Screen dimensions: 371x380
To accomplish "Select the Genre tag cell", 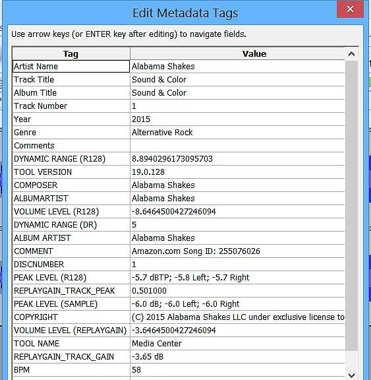I will pyautogui.click(x=71, y=133).
